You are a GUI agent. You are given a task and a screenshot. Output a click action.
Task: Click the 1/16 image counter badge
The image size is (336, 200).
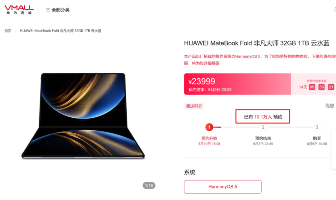pyautogui.click(x=149, y=185)
